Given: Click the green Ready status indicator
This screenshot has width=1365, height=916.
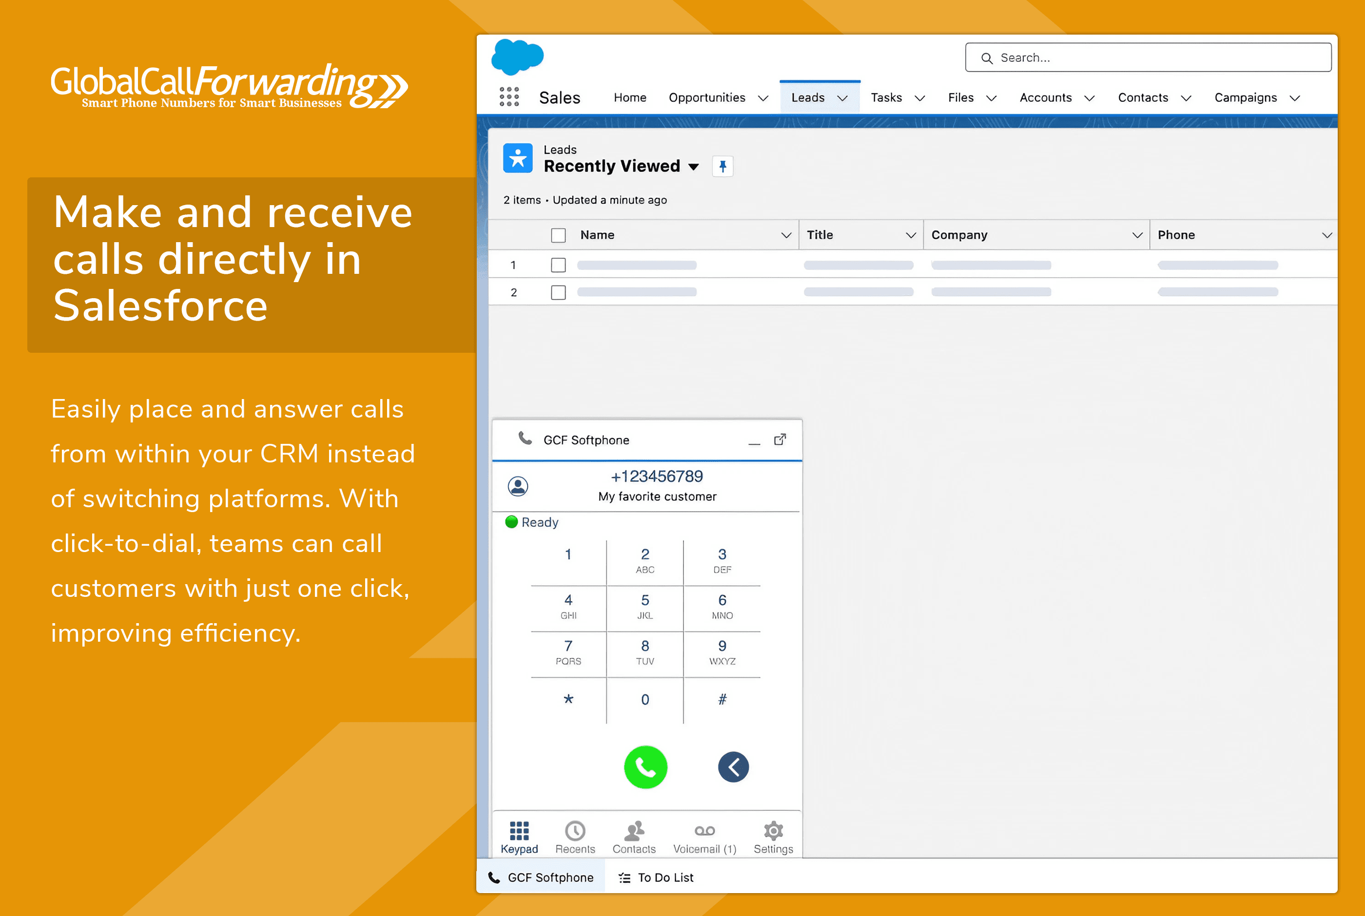Looking at the screenshot, I should 511,522.
